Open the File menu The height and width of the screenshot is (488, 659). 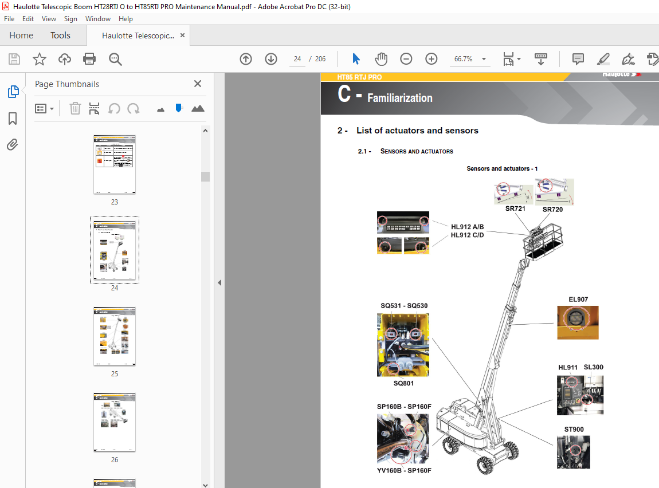[x=9, y=19]
